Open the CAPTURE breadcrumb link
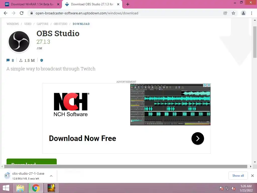257x193 pixels. [x=42, y=24]
